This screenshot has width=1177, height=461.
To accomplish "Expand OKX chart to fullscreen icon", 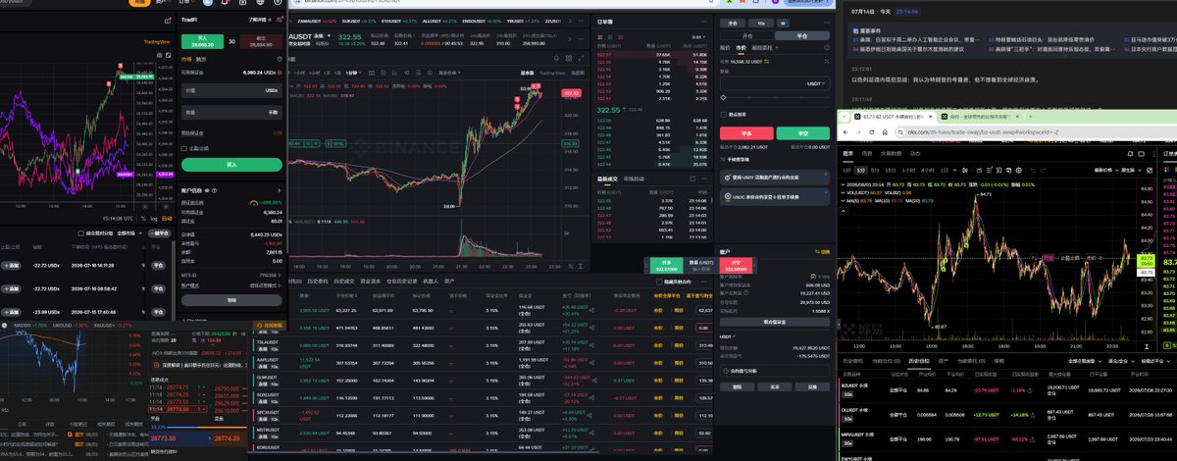I will (x=1150, y=171).
